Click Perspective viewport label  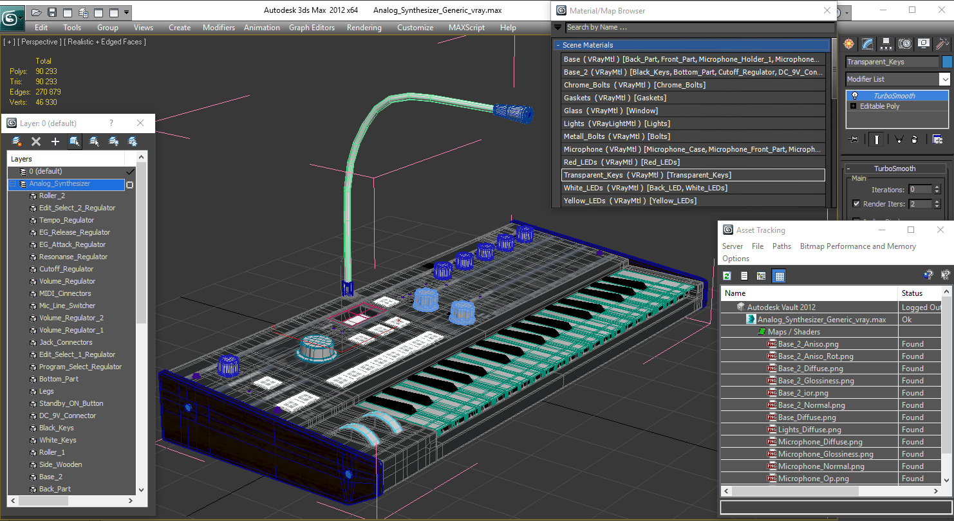(x=40, y=42)
